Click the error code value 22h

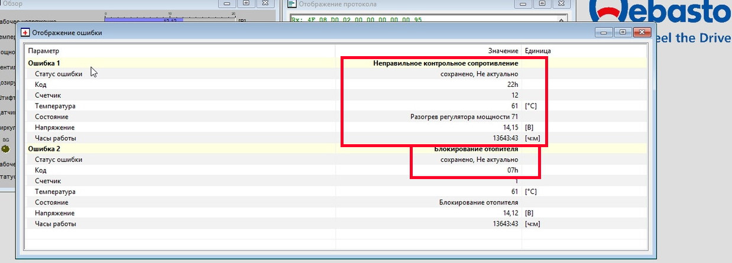[513, 85]
